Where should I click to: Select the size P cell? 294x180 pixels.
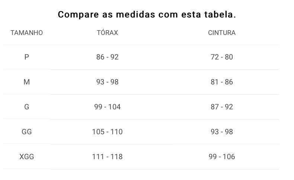[x=27, y=57]
